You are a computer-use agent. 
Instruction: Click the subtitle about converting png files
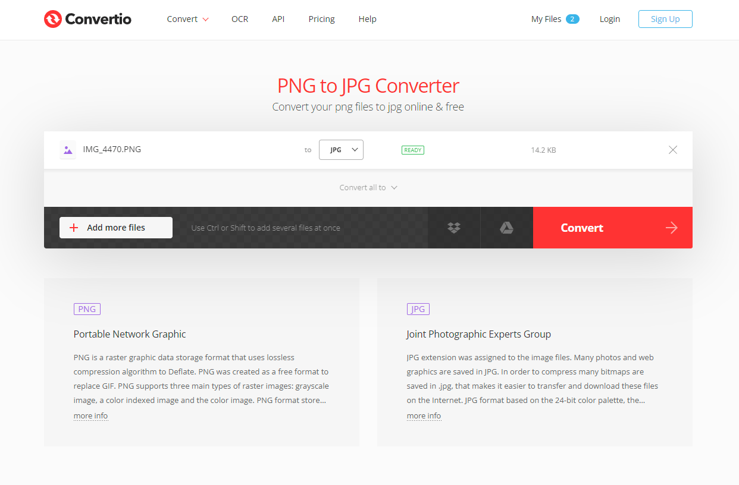click(x=368, y=107)
